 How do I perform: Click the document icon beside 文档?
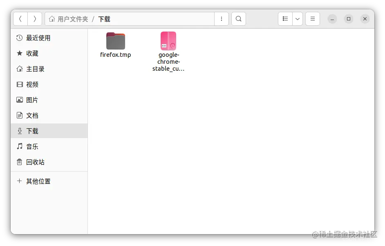[x=19, y=115]
